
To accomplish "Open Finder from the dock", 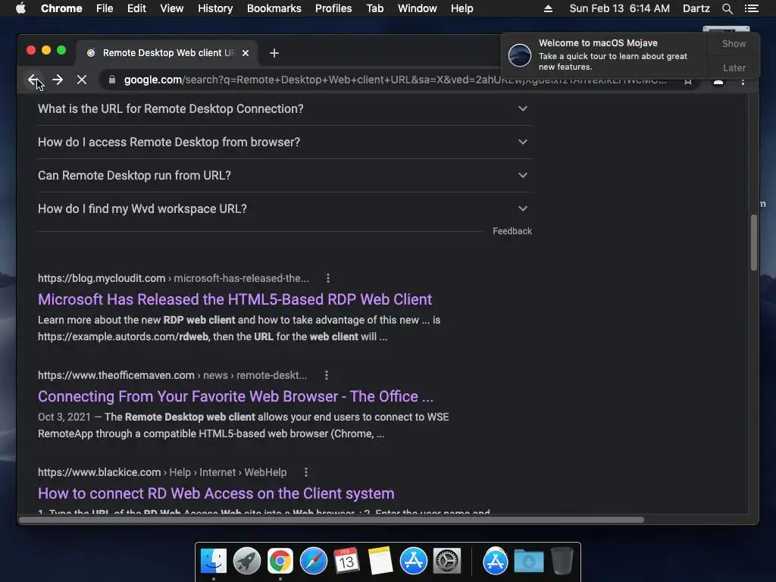I will coord(214,562).
